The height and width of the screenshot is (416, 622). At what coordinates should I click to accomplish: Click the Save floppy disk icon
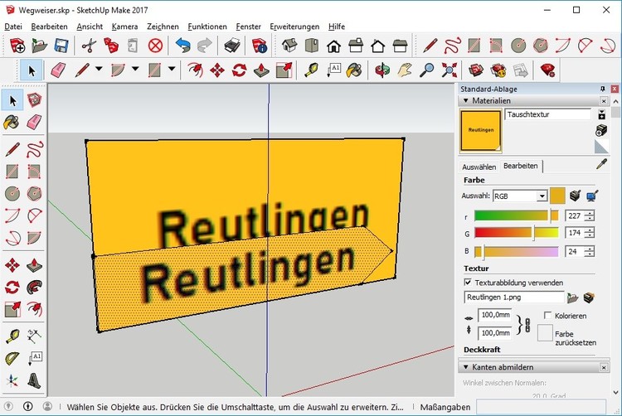tap(62, 46)
